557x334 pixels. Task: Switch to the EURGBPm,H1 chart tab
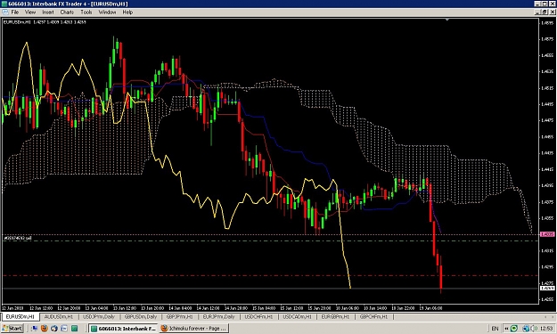pos(335,316)
